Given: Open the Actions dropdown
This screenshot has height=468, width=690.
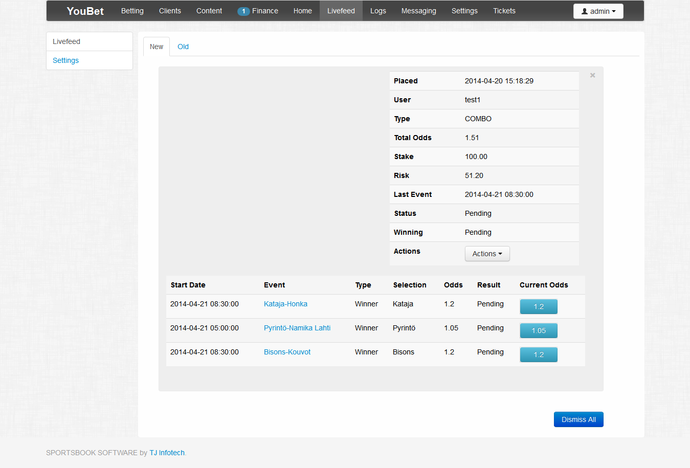Looking at the screenshot, I should [487, 254].
